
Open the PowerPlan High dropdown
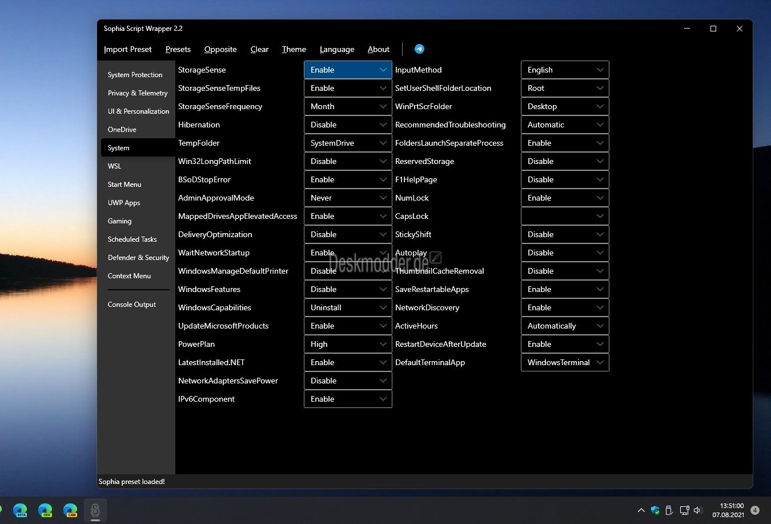point(348,344)
